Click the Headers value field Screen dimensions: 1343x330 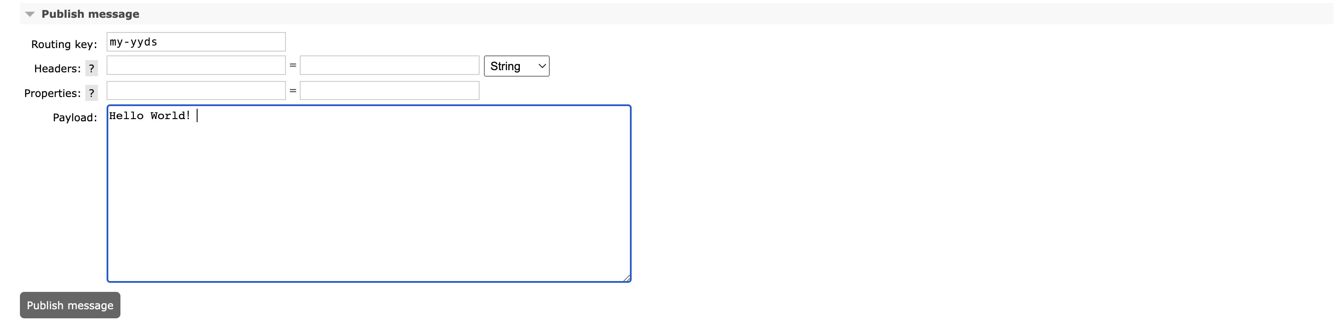pos(389,65)
